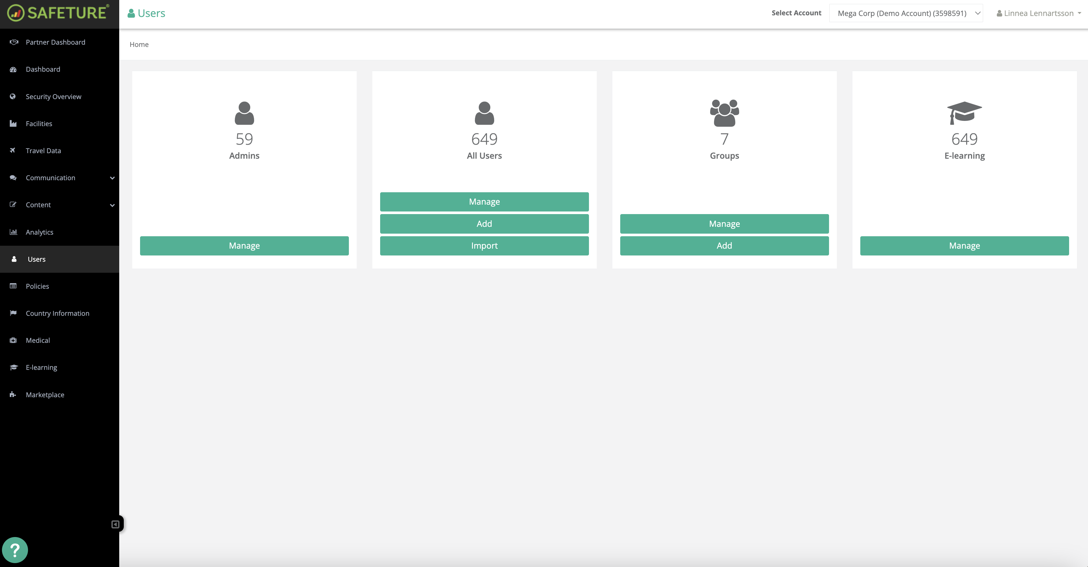Collapse the sidebar with the arrow control
1088x567 pixels.
[x=115, y=524]
